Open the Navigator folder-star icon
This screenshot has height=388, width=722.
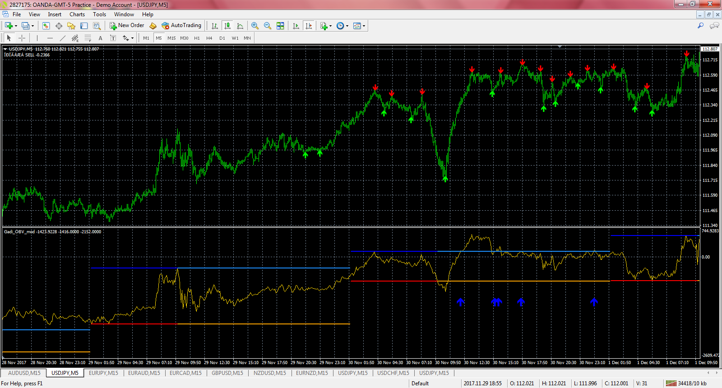click(71, 26)
